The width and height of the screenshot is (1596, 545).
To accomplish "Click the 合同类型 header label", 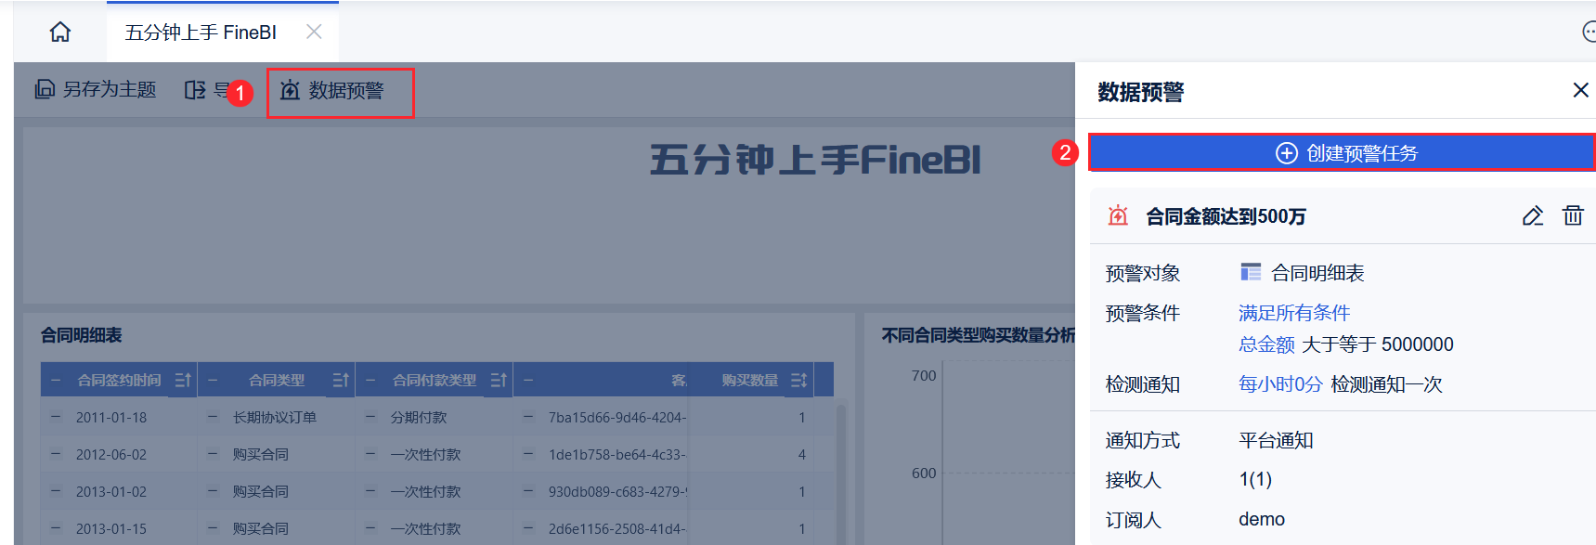I will [277, 380].
